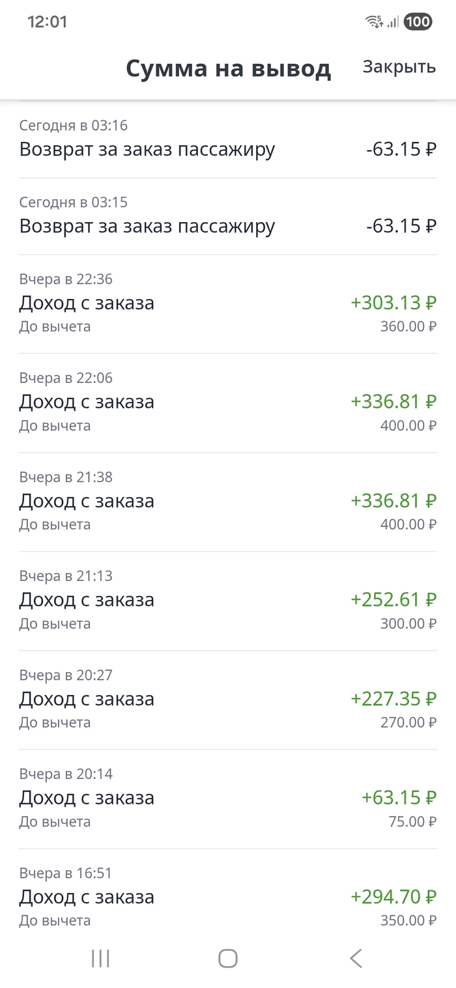Open the +294.70 ₽ order from 16:51

tap(228, 897)
